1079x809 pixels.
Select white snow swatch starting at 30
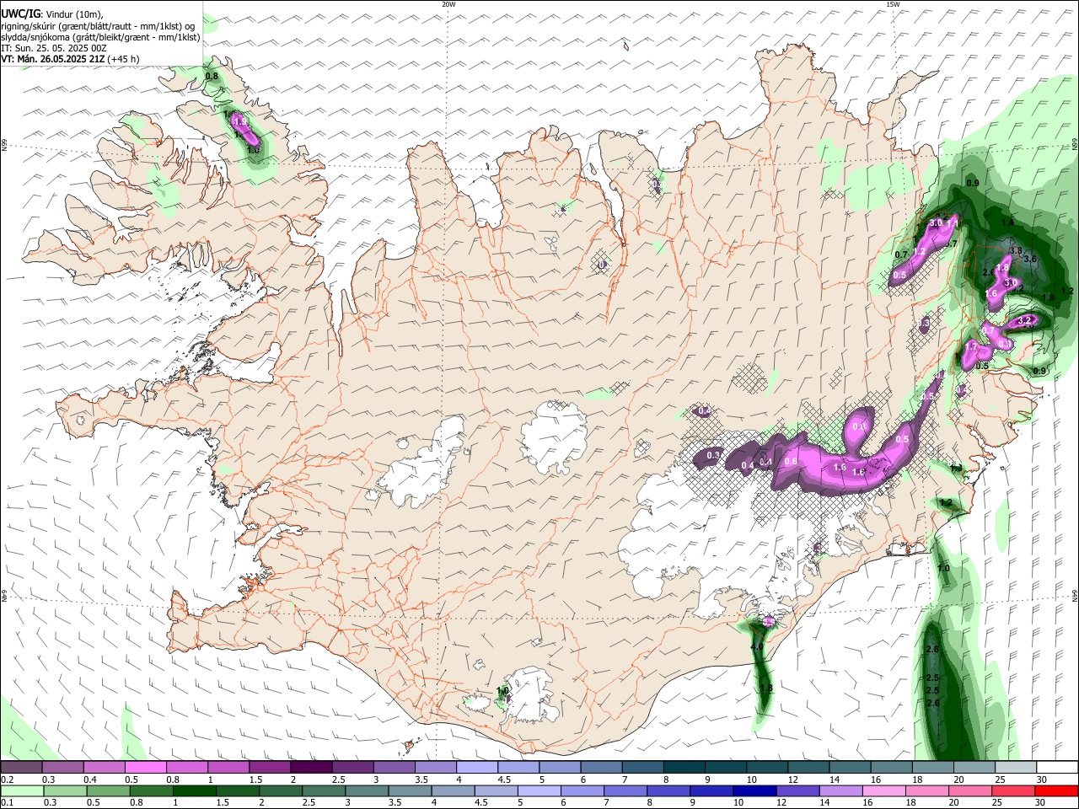pos(1057,767)
